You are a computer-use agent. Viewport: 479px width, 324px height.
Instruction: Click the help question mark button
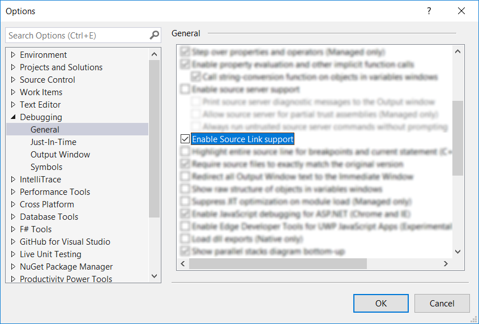(x=429, y=11)
